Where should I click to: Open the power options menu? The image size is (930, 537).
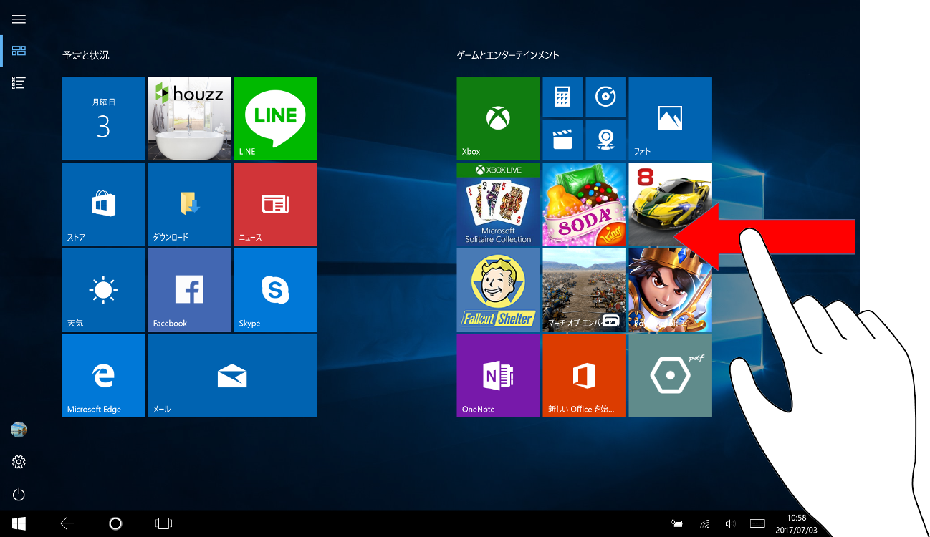click(19, 494)
